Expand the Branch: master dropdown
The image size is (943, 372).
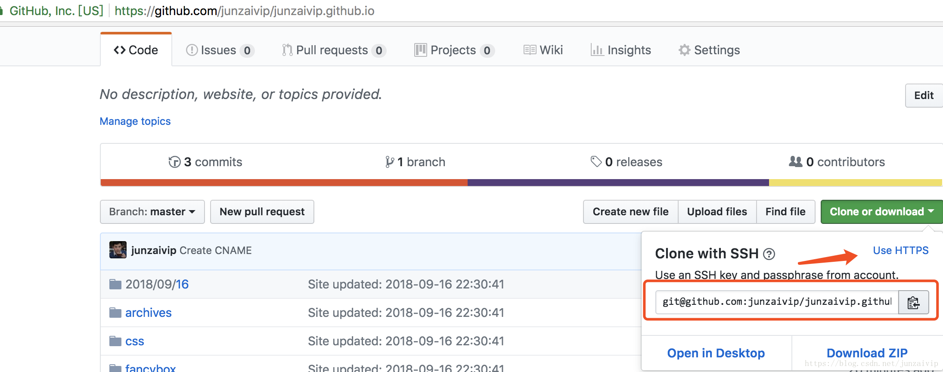pos(152,212)
